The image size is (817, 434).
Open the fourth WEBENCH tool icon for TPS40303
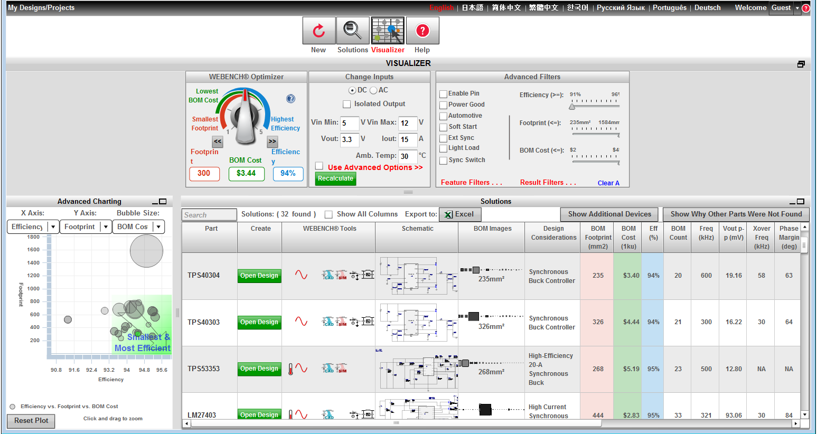click(x=355, y=322)
